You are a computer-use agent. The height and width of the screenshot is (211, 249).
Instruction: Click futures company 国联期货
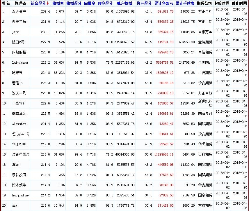[205, 124]
